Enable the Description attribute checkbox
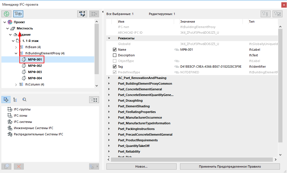The width and height of the screenshot is (287, 173). tap(115, 55)
